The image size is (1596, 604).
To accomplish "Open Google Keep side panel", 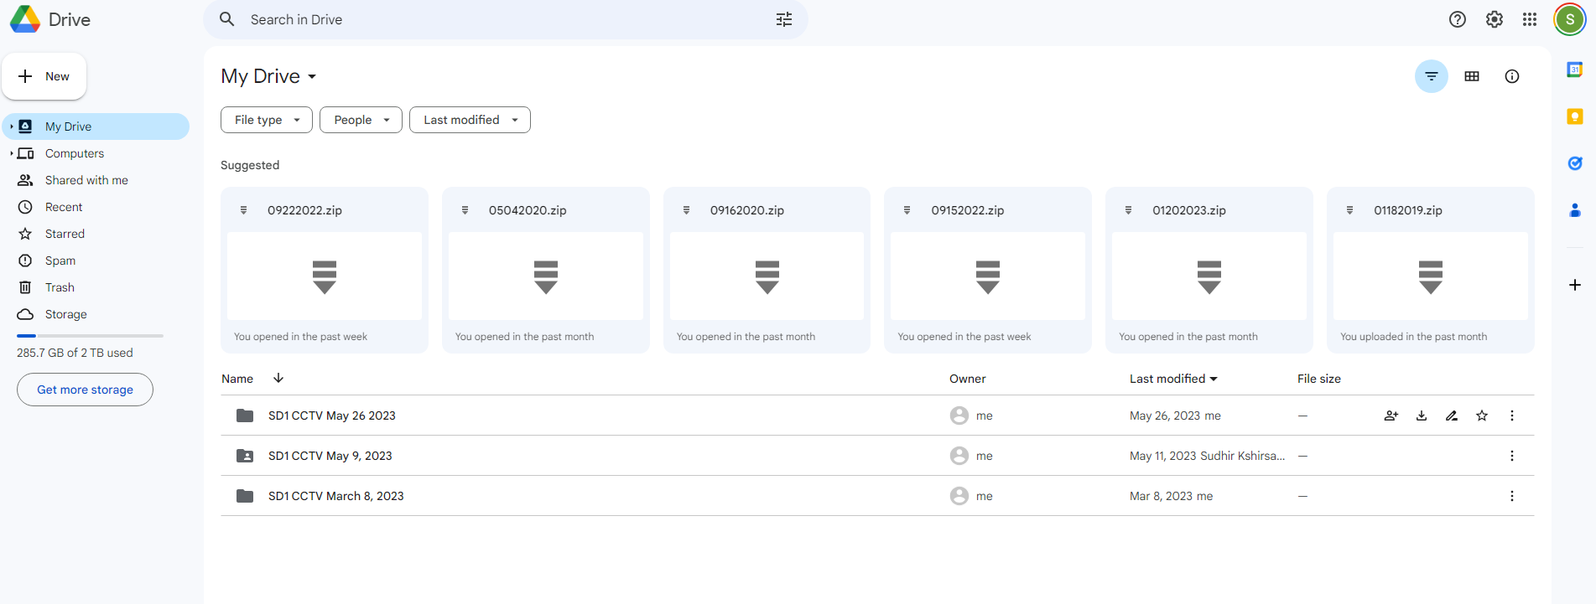I will (x=1575, y=116).
